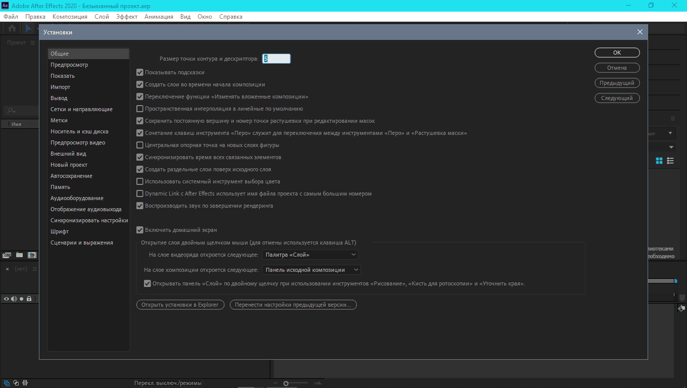687x388 pixels.
Task: Enable «Использовать системный инструмент выбора цвета» checkbox
Action: coord(140,182)
